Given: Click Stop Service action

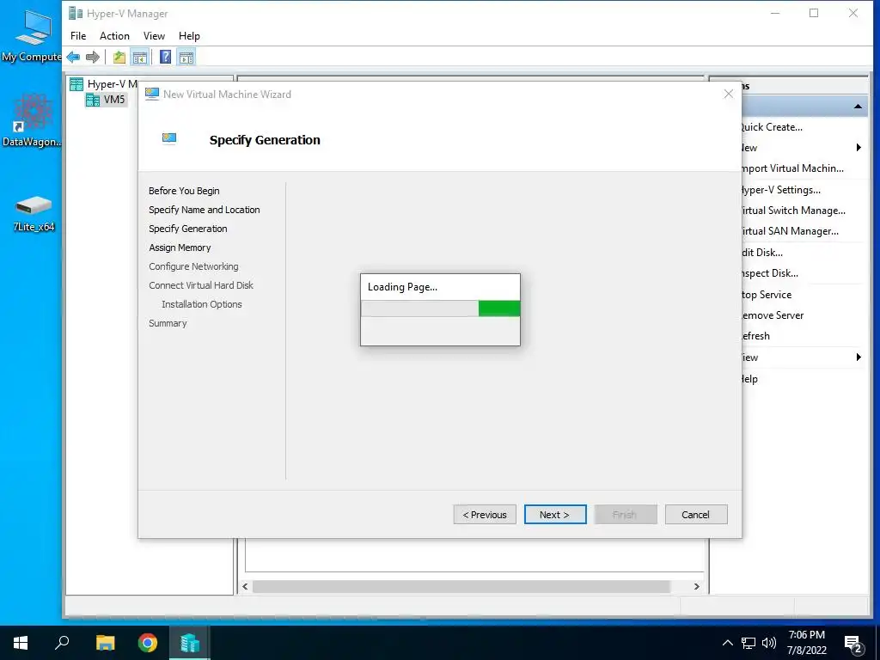Looking at the screenshot, I should pyautogui.click(x=766, y=295).
